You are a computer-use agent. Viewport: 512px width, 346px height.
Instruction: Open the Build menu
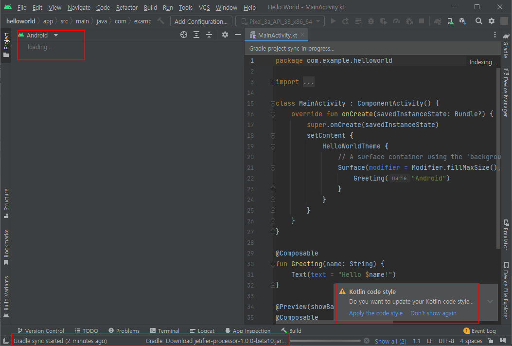(150, 7)
